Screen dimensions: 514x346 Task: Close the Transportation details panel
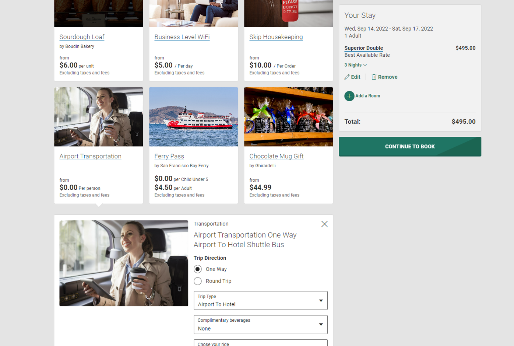click(324, 224)
